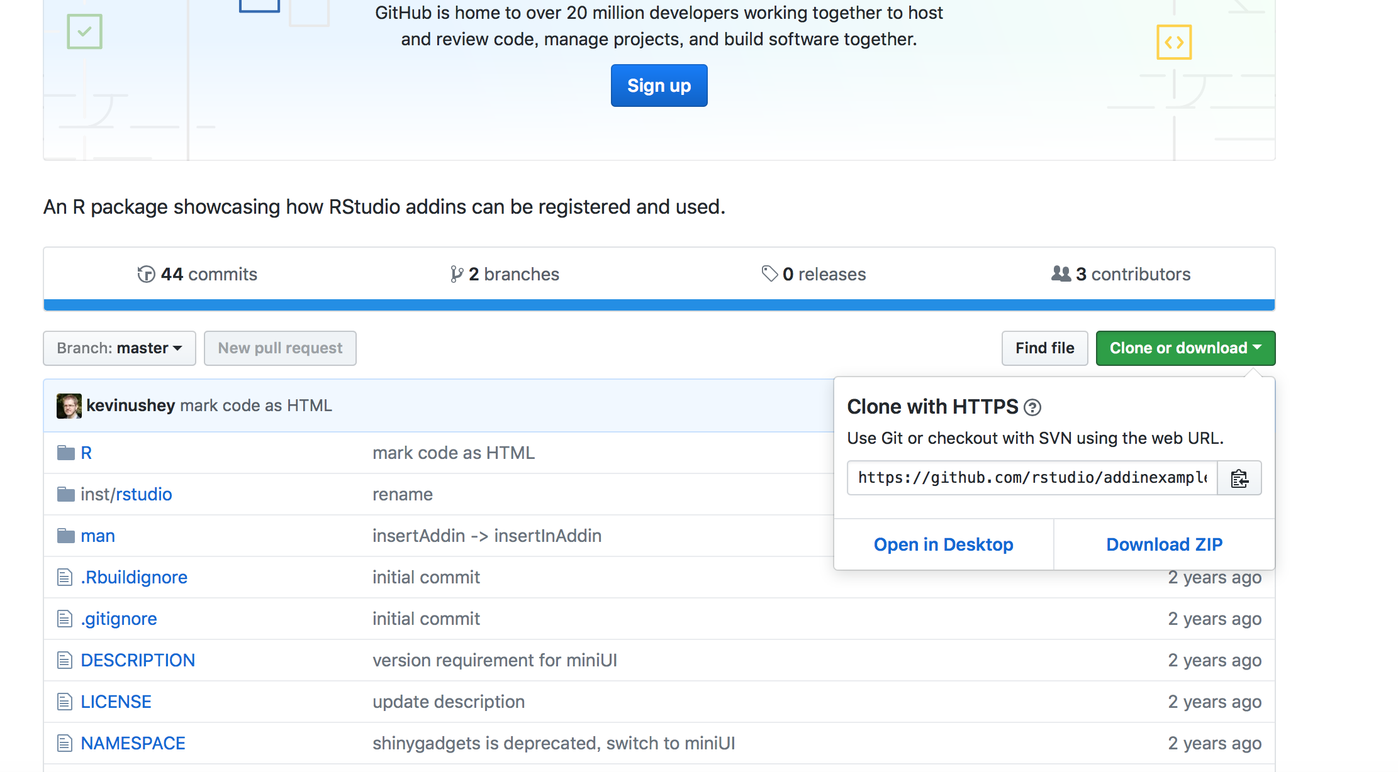The width and height of the screenshot is (1398, 772).
Task: Click the releases tag icon
Action: [x=769, y=273]
